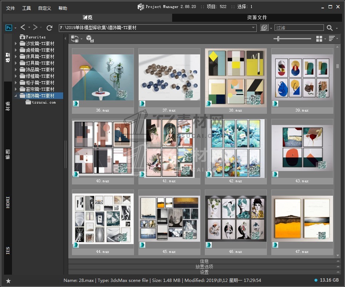Expand the 信息 panel
This screenshot has height=287, width=345.
(x=204, y=261)
